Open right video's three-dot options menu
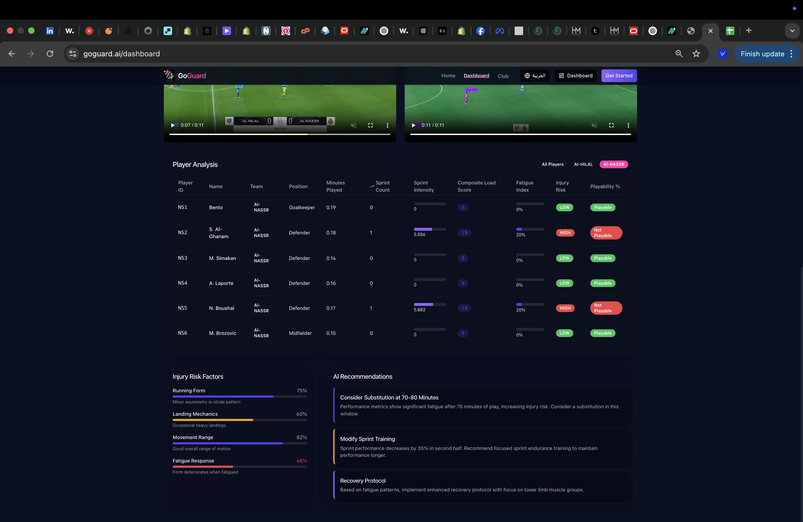Image resolution: width=803 pixels, height=522 pixels. (x=628, y=125)
